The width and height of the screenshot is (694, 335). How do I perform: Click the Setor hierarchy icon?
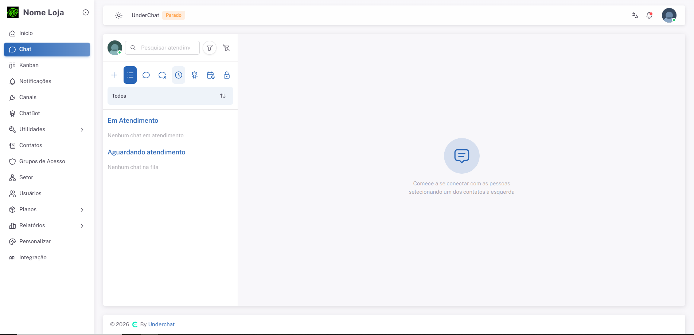[12, 178]
